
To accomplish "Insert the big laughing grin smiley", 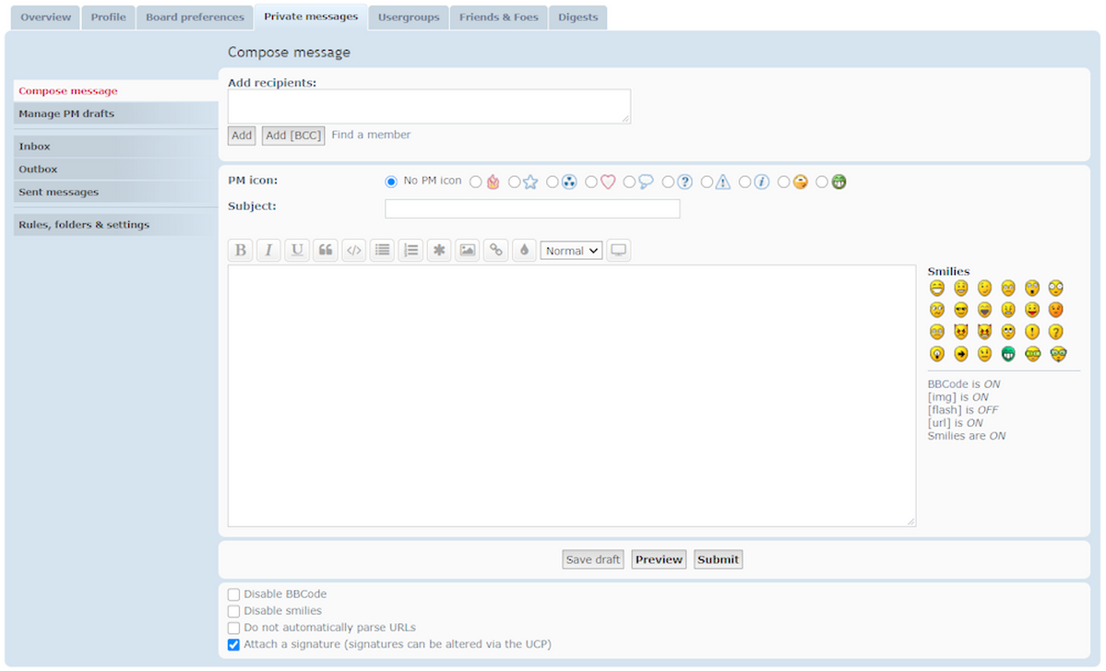I will 936,288.
